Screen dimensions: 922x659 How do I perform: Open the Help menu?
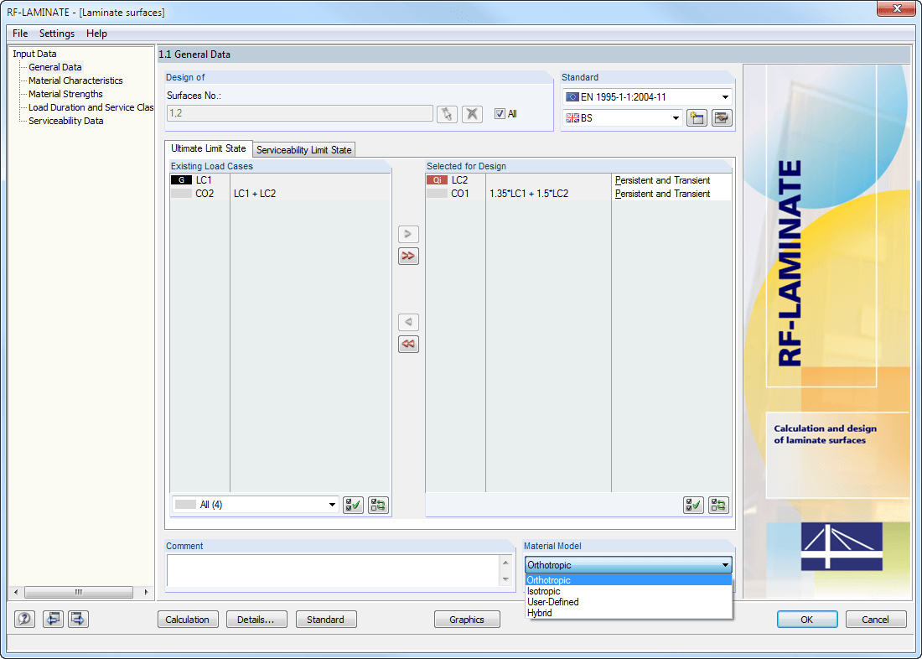96,34
